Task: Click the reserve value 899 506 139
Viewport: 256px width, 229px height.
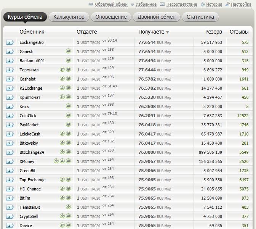Action: tap(210, 152)
